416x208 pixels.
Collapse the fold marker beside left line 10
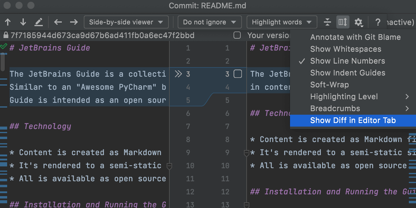169,166
